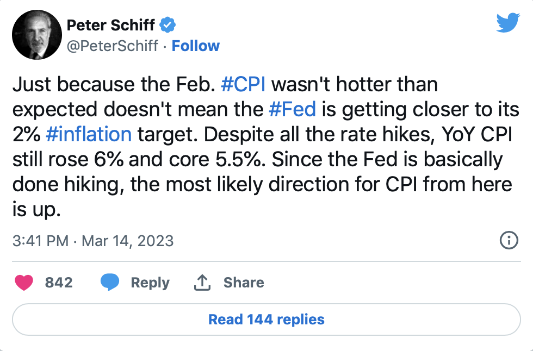Click the Share label
The image size is (533, 351).
tap(244, 283)
